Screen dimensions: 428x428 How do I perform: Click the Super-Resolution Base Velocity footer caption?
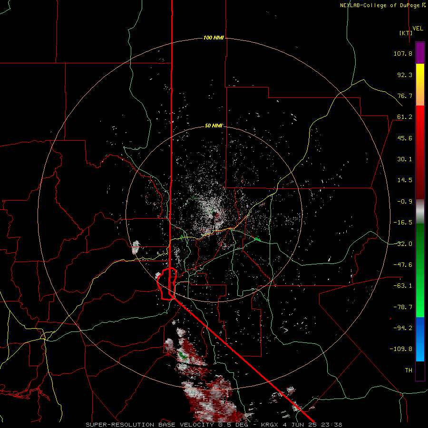click(x=214, y=425)
